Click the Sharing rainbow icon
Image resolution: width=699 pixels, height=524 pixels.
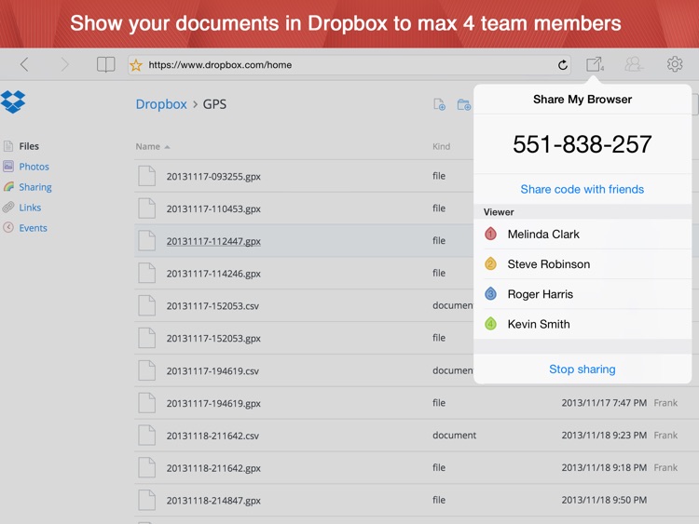[8, 187]
